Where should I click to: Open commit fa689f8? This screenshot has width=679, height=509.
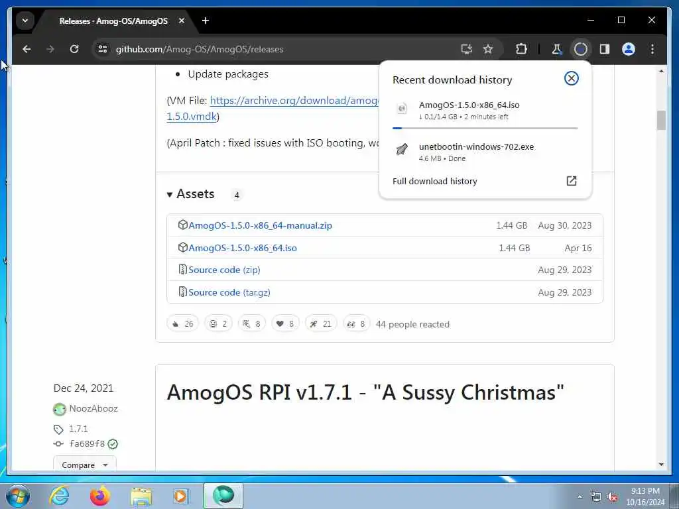pos(87,443)
